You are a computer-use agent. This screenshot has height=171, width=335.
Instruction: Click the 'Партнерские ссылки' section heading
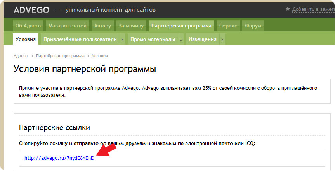point(54,128)
